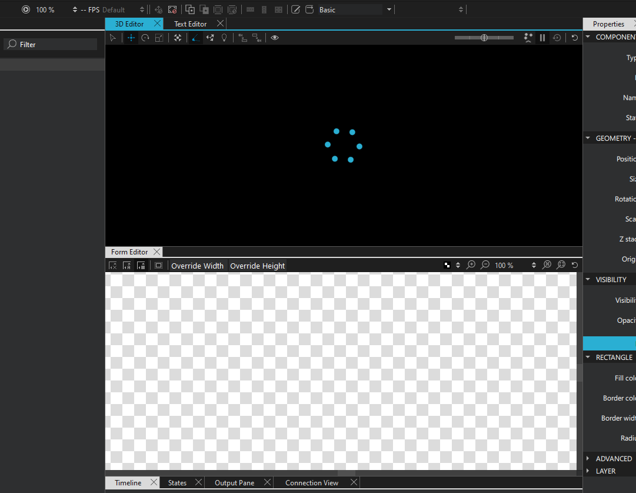
Task: Click the live preview play button
Action: coord(25,9)
